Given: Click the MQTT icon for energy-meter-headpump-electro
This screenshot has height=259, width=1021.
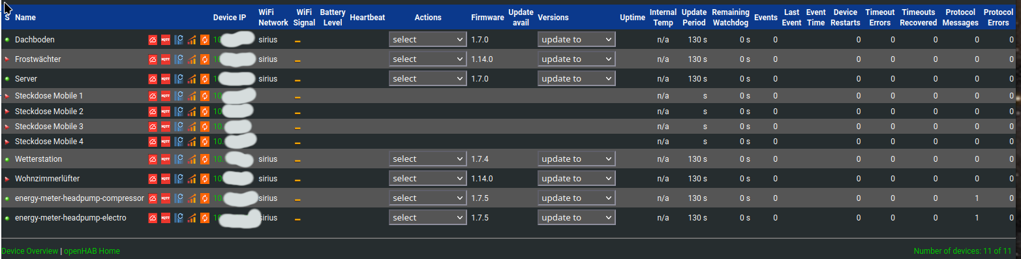Looking at the screenshot, I should pyautogui.click(x=166, y=218).
